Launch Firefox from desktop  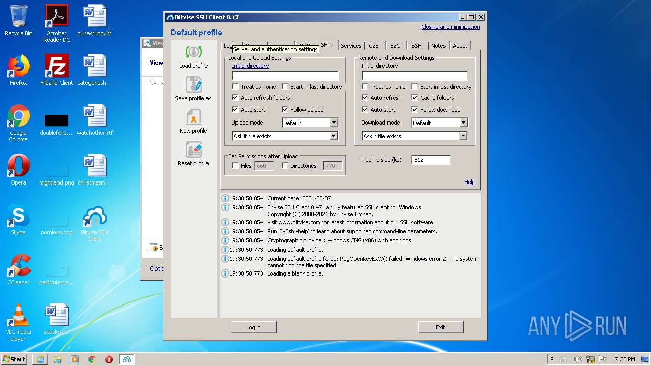18,70
